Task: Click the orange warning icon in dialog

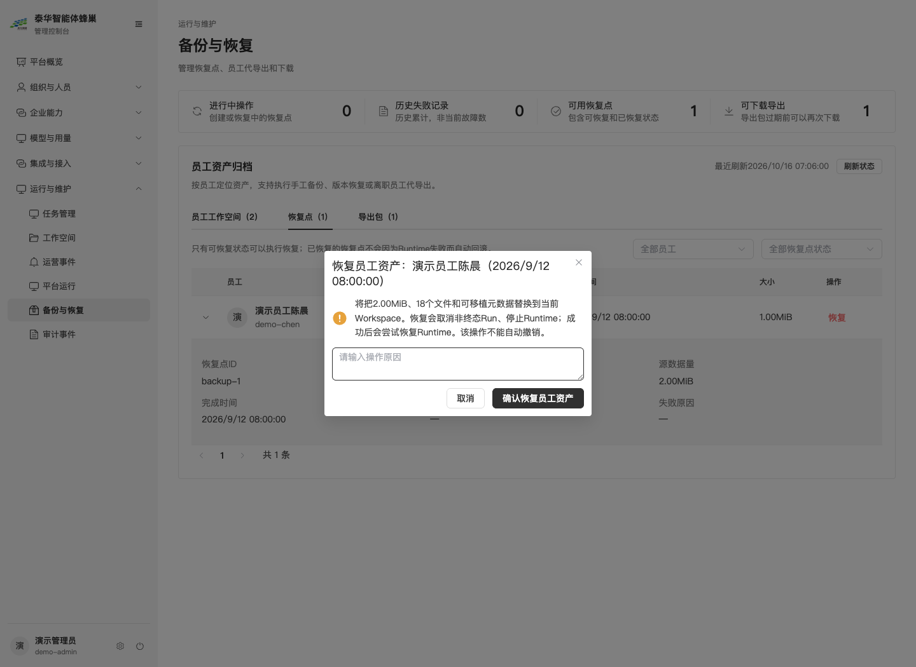Action: (340, 318)
